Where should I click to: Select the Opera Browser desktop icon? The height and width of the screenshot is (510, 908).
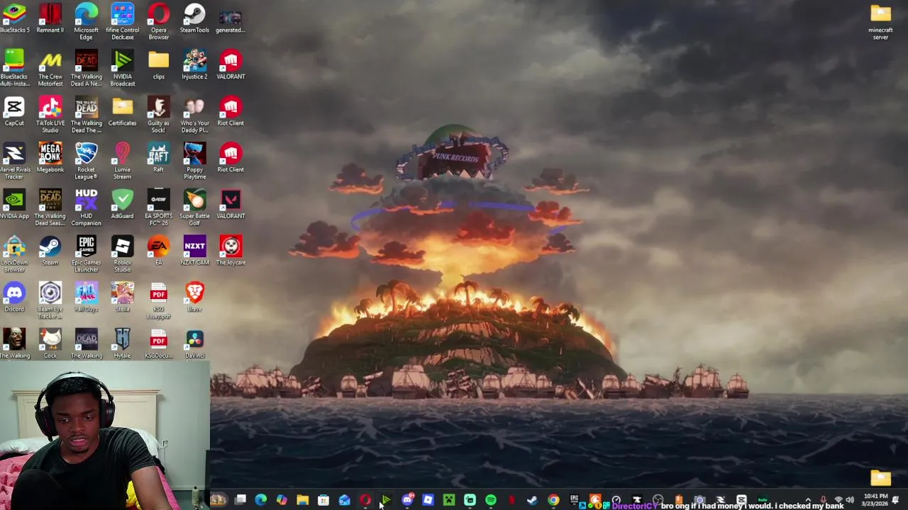pos(159,21)
